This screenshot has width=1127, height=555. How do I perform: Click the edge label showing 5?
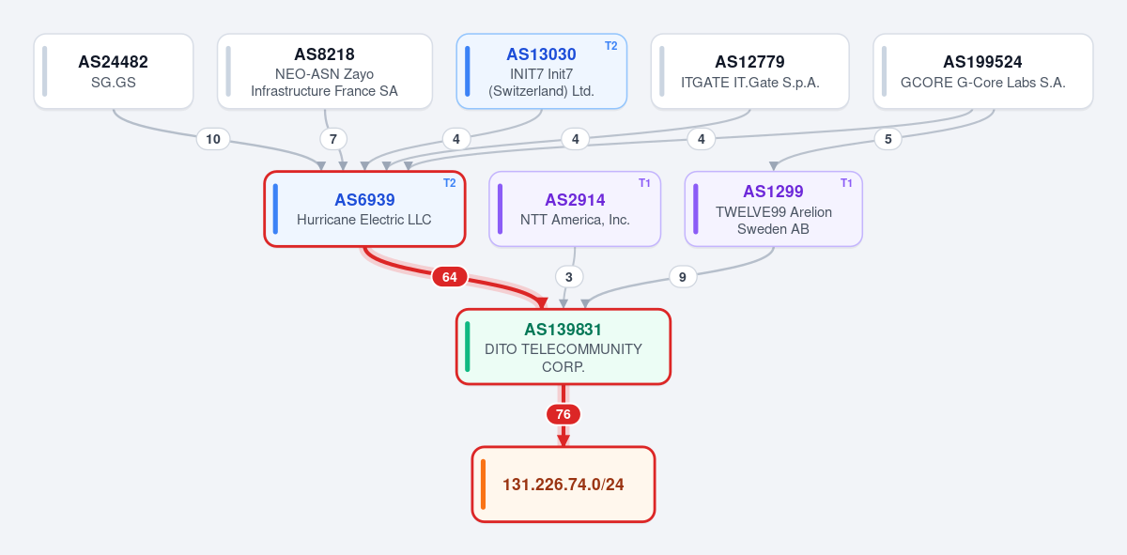888,139
